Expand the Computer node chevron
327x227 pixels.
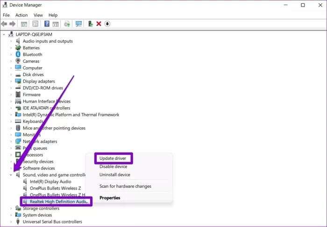pos(11,68)
